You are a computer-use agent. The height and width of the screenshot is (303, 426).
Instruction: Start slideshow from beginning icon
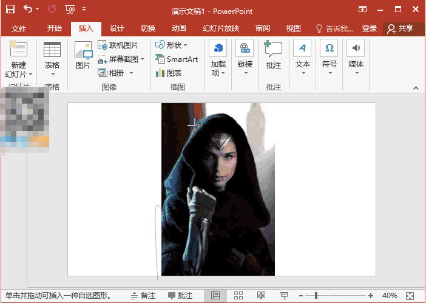pos(70,10)
